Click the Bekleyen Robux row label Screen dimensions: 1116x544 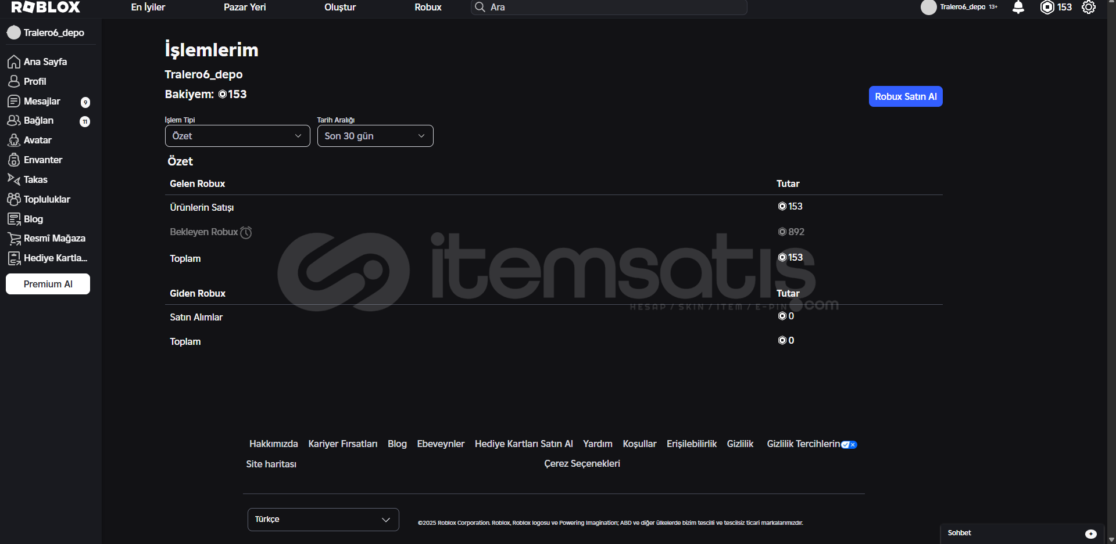[204, 232]
